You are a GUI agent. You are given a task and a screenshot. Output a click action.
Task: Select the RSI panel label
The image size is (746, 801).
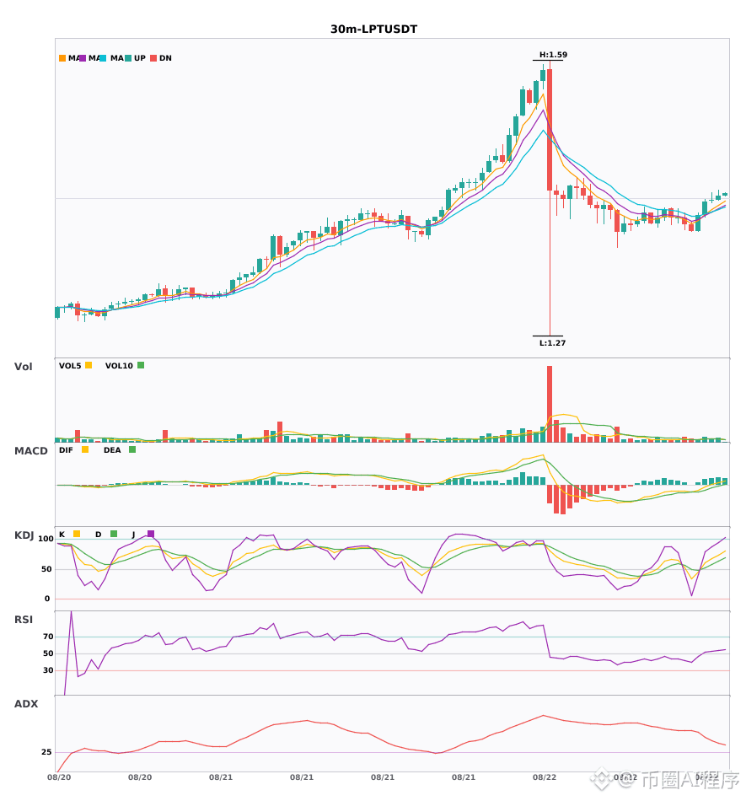click(24, 620)
